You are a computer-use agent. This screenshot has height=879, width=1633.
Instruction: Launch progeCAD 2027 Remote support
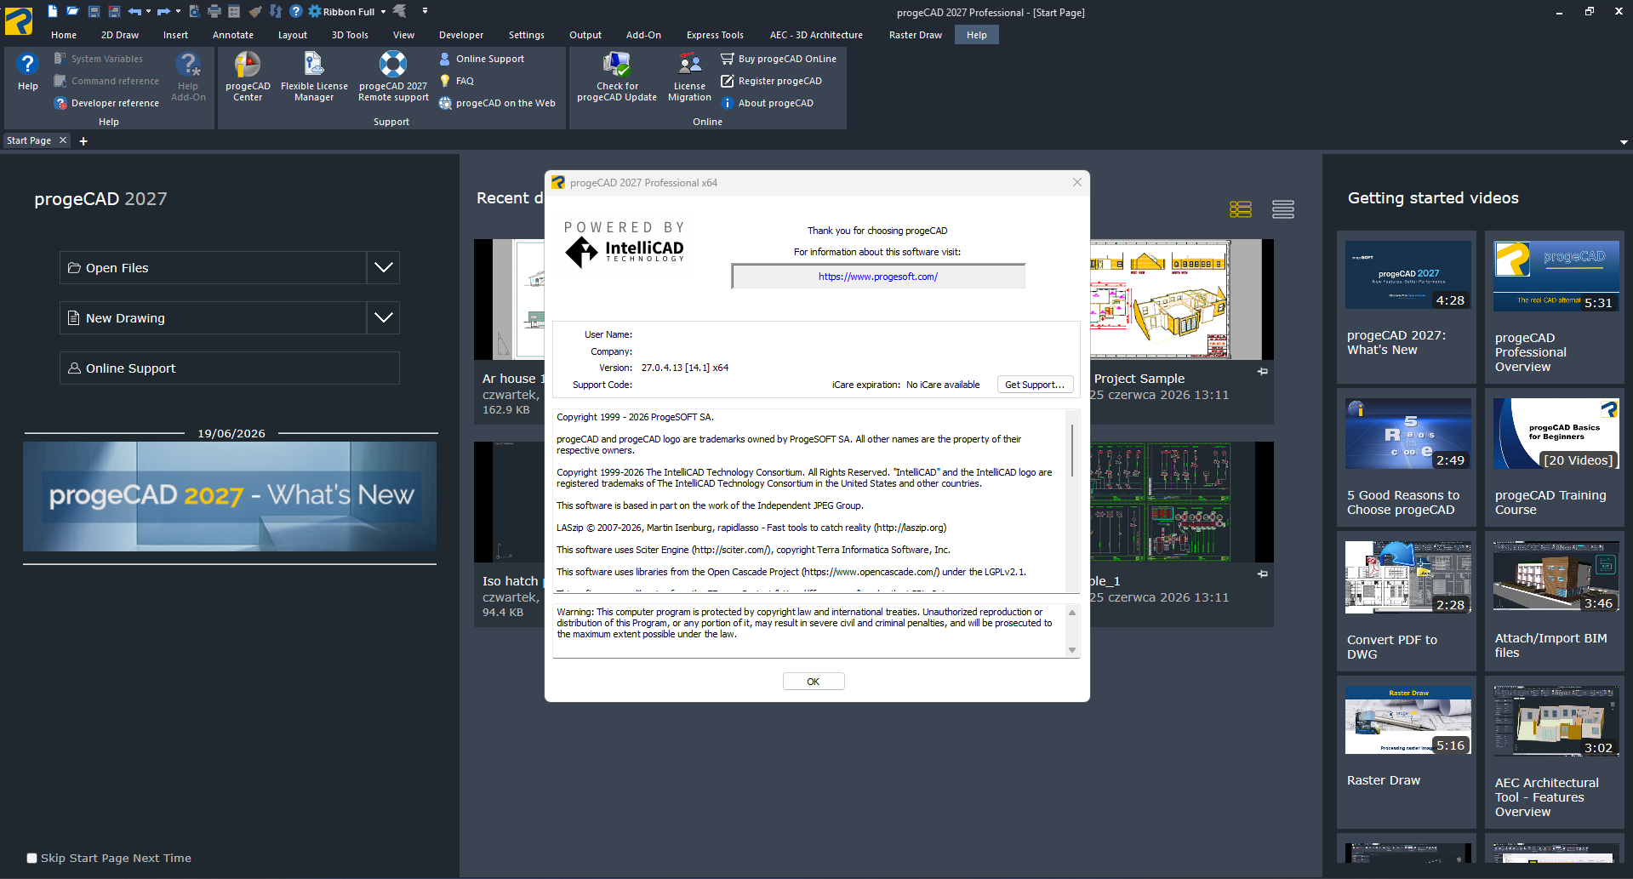pyautogui.click(x=393, y=77)
